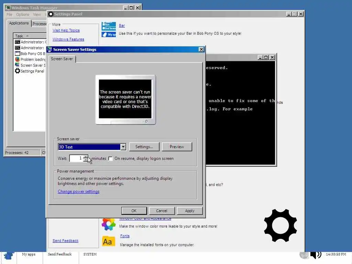Click Cancel in Screen Saver Settings
This screenshot has width=352, height=264.
click(x=162, y=211)
